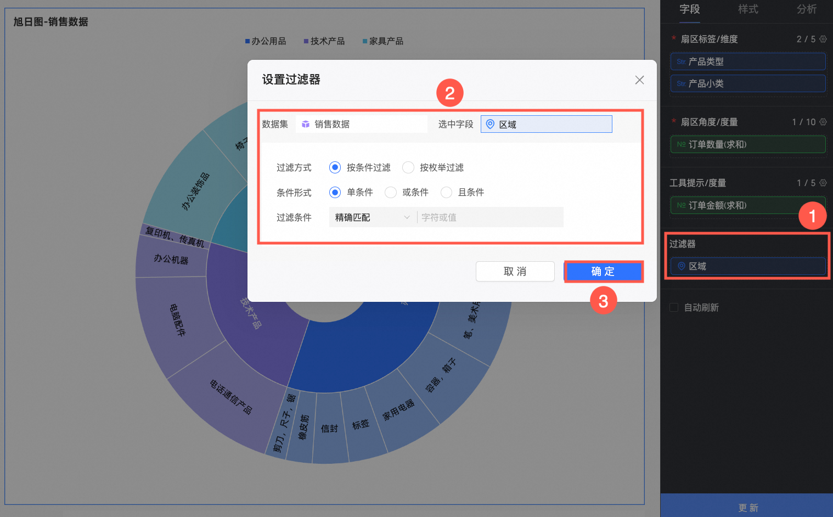Click the 过滤条件 label

pyautogui.click(x=294, y=217)
